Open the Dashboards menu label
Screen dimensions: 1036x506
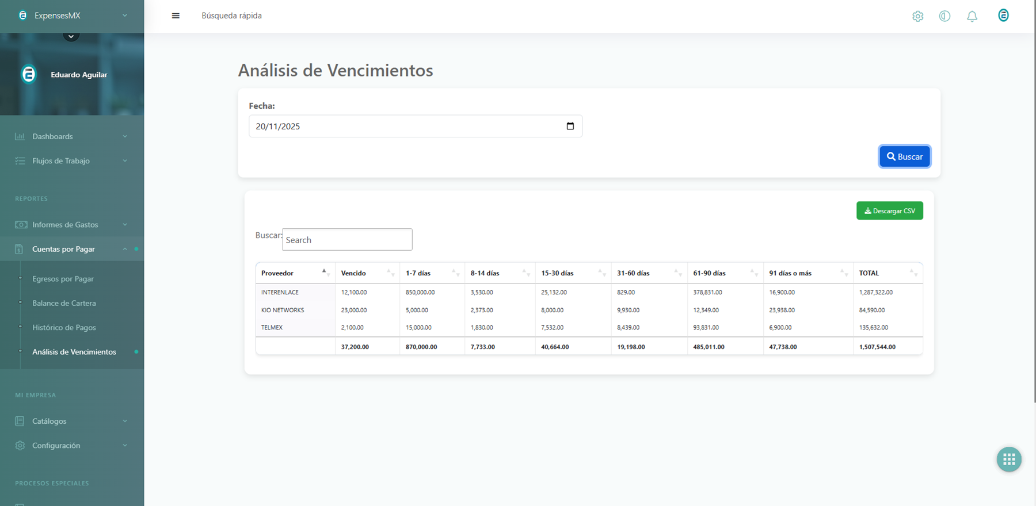(x=52, y=136)
